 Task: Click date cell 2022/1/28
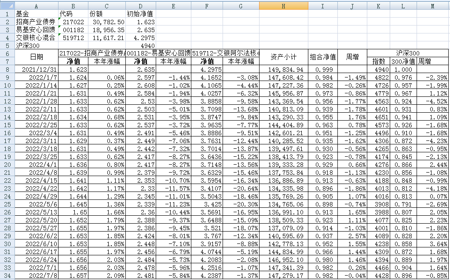[37, 101]
